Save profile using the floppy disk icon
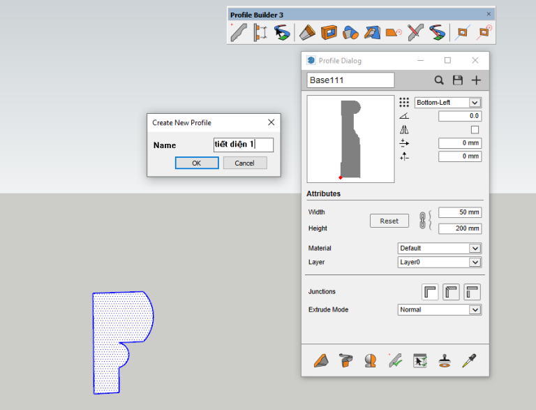Viewport: 536px width, 410px height. 458,80
